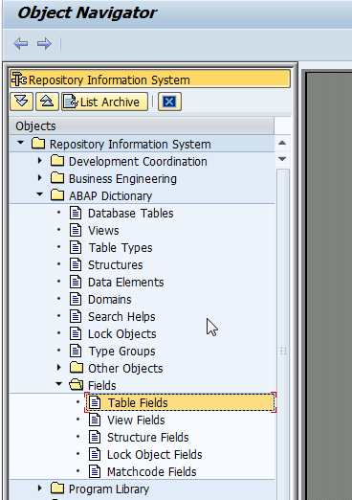The width and height of the screenshot is (352, 500).
Task: Collapse the ABAP Dictionary folder
Action: (x=40, y=194)
